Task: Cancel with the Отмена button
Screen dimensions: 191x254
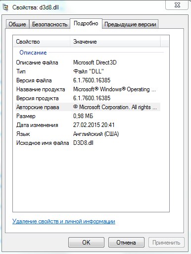Action: click(126, 243)
